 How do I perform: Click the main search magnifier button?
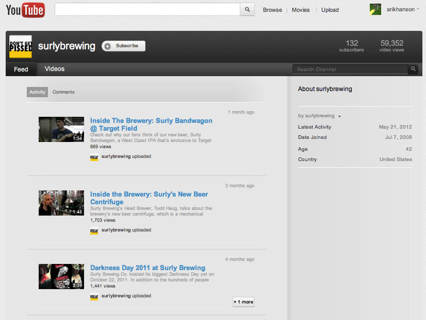coord(247,9)
